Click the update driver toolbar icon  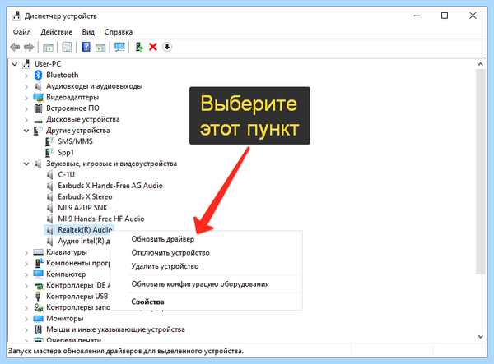pyautogui.click(x=139, y=47)
